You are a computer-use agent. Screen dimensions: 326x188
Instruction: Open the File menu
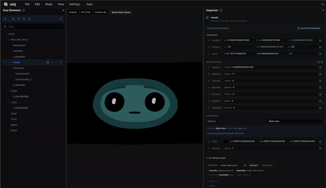[27, 4]
